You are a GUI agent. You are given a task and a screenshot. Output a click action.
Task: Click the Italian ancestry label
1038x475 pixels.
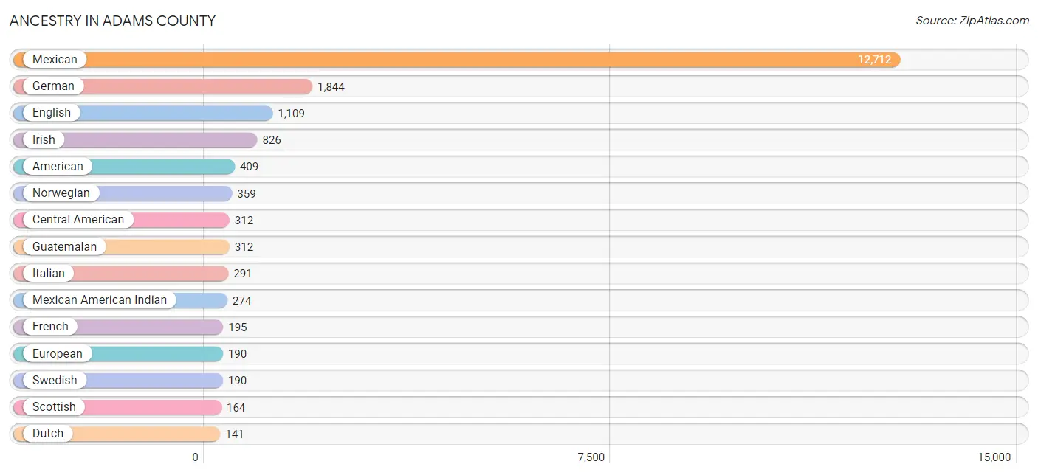(x=49, y=274)
